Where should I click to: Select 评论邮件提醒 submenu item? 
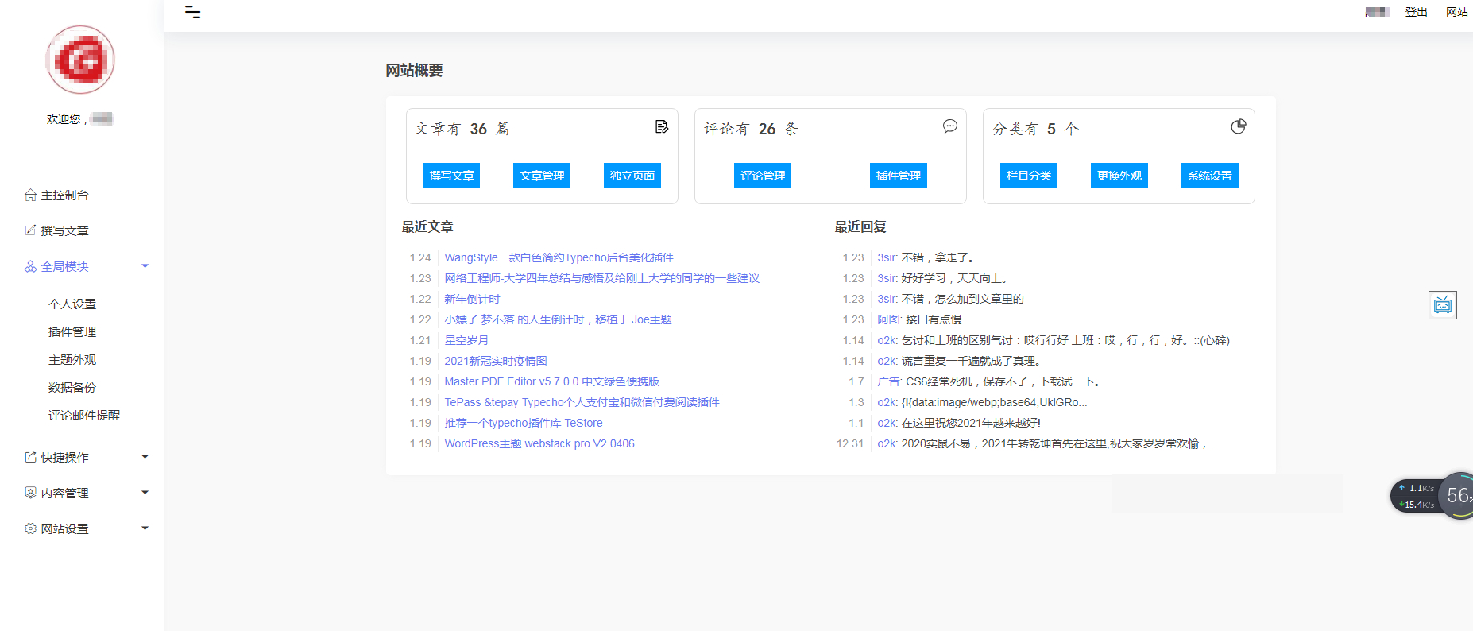click(84, 415)
